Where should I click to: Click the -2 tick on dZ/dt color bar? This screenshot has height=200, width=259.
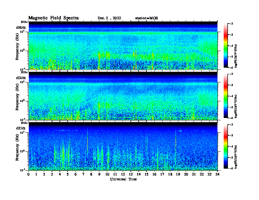[x=232, y=125]
